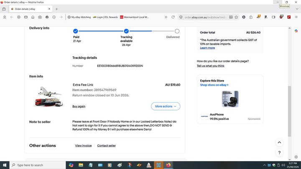Go to the home page icon
This screenshot has width=301, height=169.
33,17
